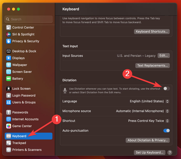Minimize window with yellow button
181x159 pixels.
pos(13,9)
